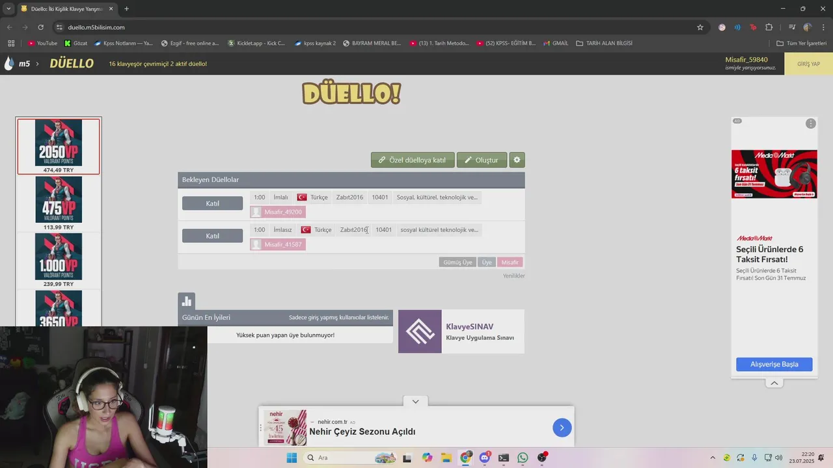Switch to Chrome in the taskbar
The height and width of the screenshot is (468, 833).
pos(465,458)
